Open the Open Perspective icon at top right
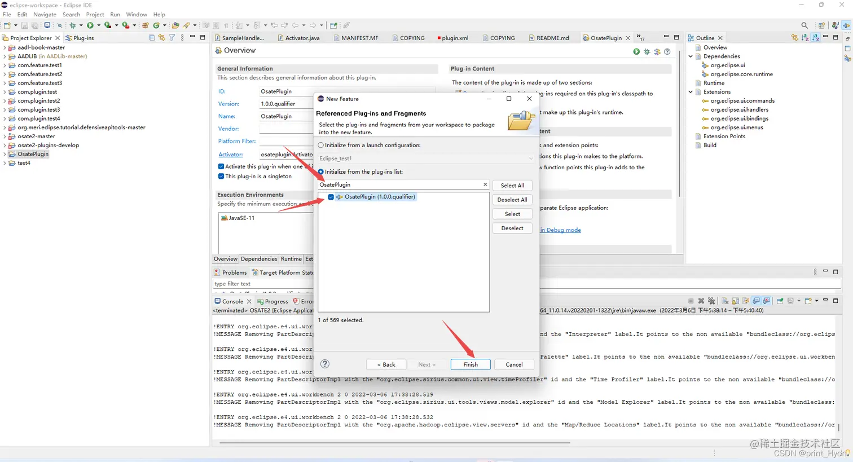The width and height of the screenshot is (853, 462). 822,25
